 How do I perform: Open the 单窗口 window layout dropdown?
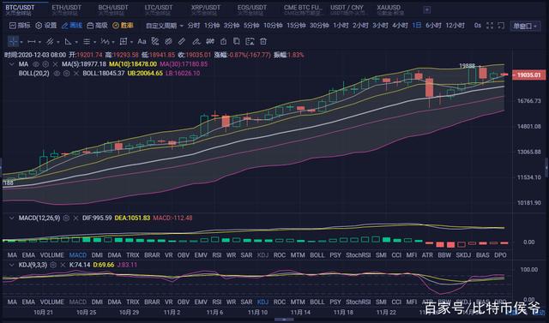[525, 26]
